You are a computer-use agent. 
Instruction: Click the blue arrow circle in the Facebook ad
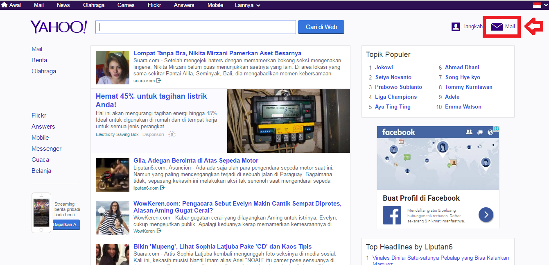coord(486,215)
